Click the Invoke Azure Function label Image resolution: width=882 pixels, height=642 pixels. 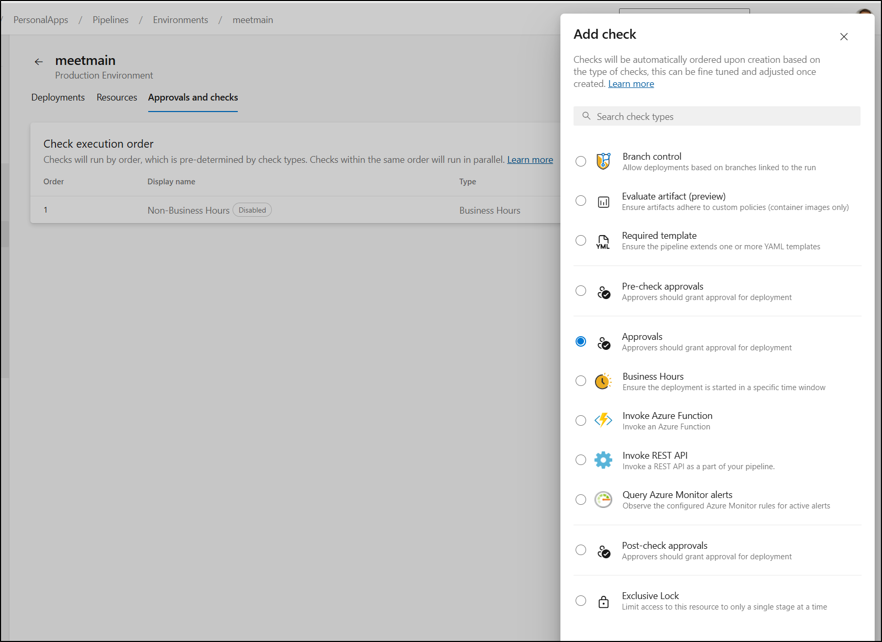(667, 416)
